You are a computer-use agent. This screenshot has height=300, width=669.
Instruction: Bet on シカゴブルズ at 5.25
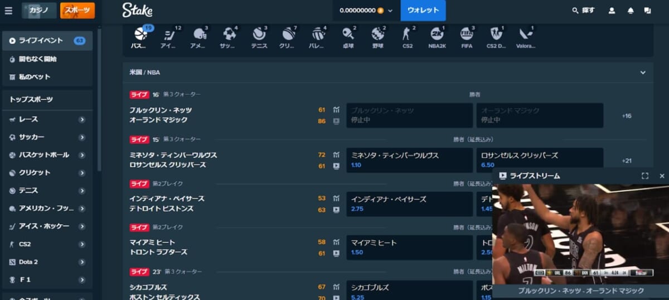click(x=410, y=290)
